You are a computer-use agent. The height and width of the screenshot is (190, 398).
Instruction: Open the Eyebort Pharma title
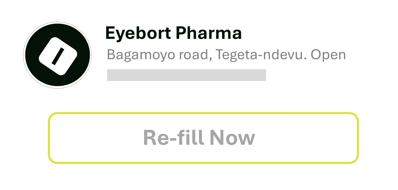pyautogui.click(x=173, y=33)
